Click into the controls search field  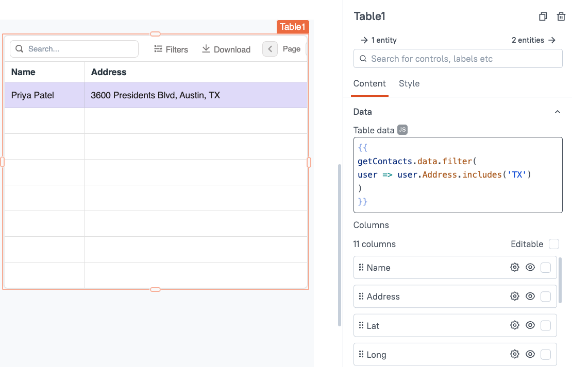coord(458,59)
